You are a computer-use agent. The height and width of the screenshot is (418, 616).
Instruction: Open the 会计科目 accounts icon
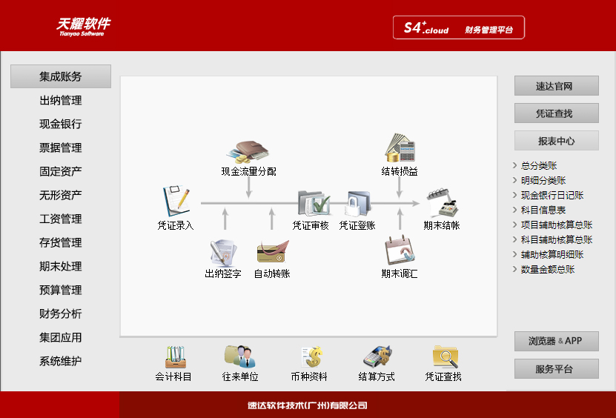pyautogui.click(x=173, y=357)
